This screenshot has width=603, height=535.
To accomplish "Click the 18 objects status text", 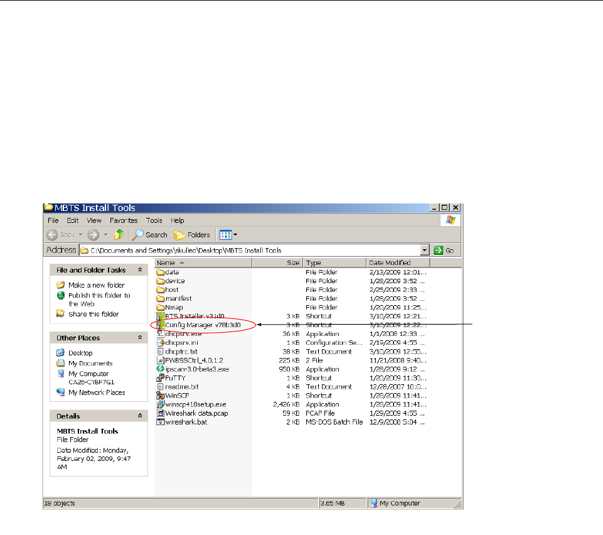I will [x=60, y=503].
